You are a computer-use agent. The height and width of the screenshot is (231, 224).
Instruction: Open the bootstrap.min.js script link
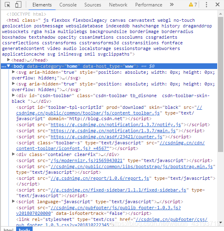coord(132,166)
